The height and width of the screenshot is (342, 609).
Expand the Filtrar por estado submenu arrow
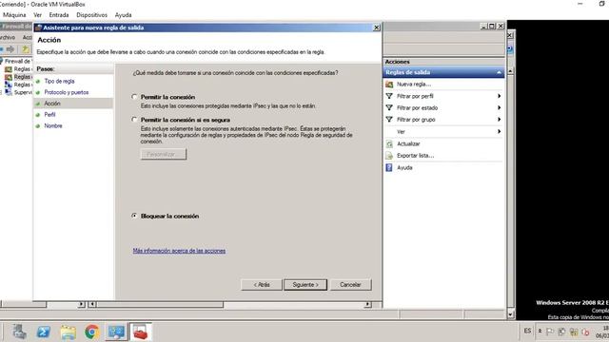click(x=499, y=107)
